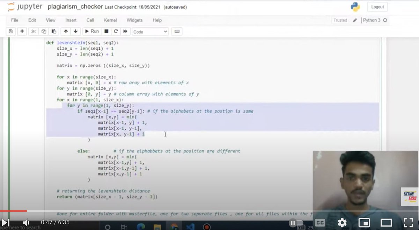419x230 pixels.
Task: Insert a cell below with the plus icon
Action: pos(22,31)
